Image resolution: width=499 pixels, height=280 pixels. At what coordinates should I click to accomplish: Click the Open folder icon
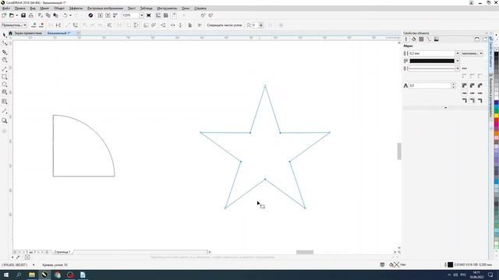(x=12, y=16)
